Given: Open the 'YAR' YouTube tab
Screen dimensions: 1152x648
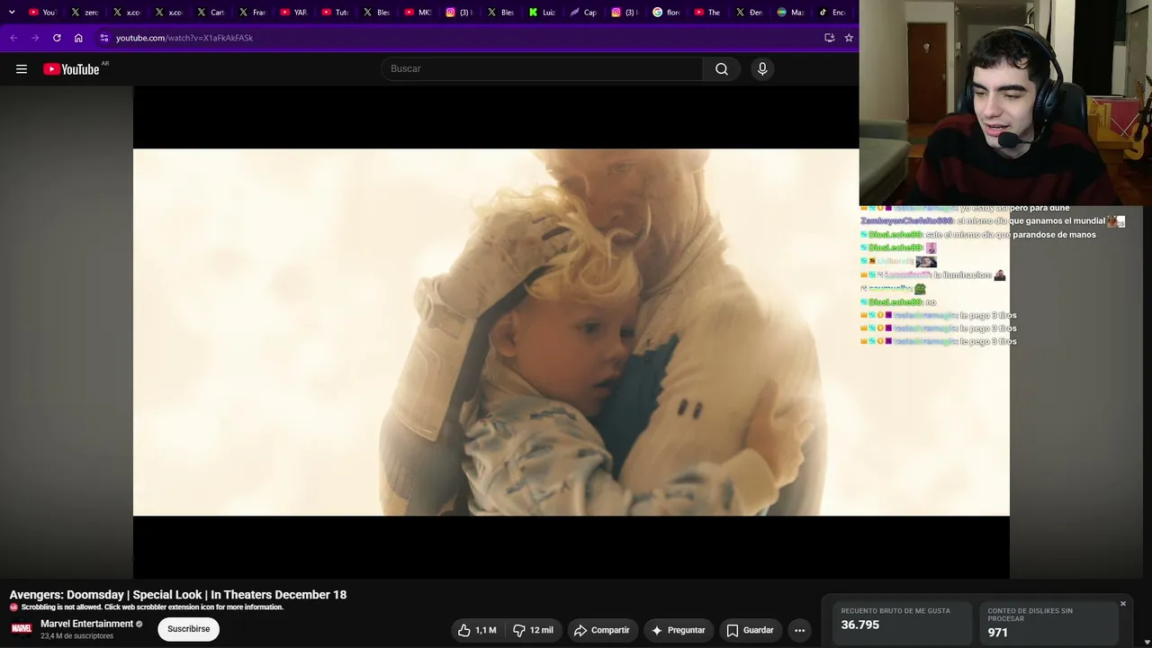Looking at the screenshot, I should click(x=293, y=13).
